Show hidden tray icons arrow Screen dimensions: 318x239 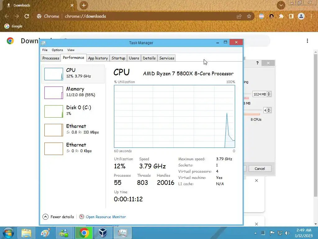(255, 233)
